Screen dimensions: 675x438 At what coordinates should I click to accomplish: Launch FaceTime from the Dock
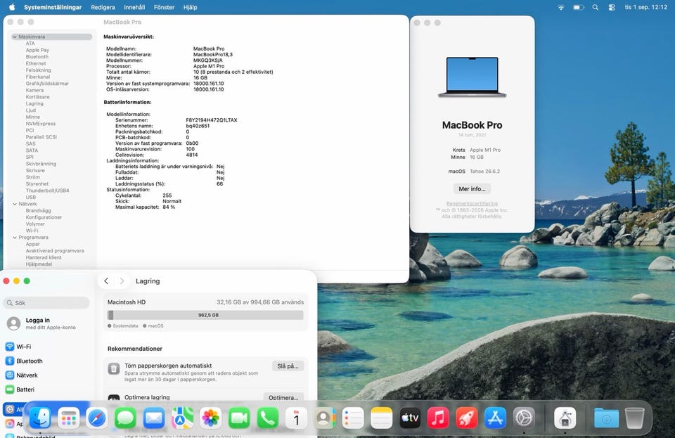(239, 418)
